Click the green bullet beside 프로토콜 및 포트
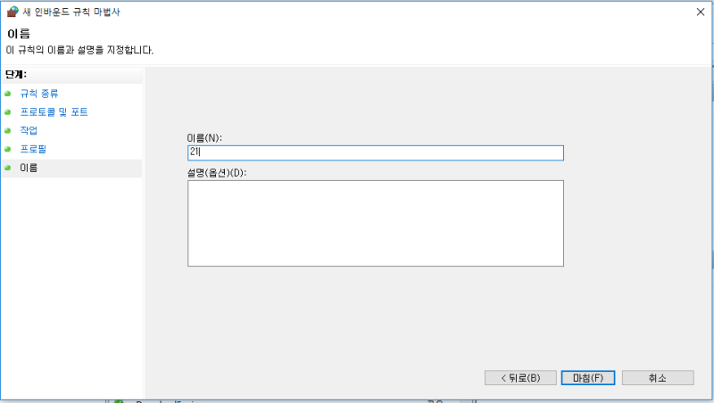Viewport: 714px width, 403px height. point(8,111)
